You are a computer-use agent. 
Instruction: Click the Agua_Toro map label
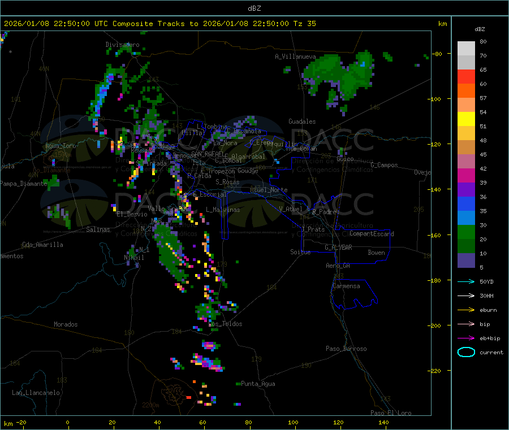61,146
